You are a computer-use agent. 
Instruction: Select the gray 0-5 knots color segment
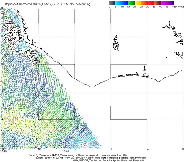112,3
